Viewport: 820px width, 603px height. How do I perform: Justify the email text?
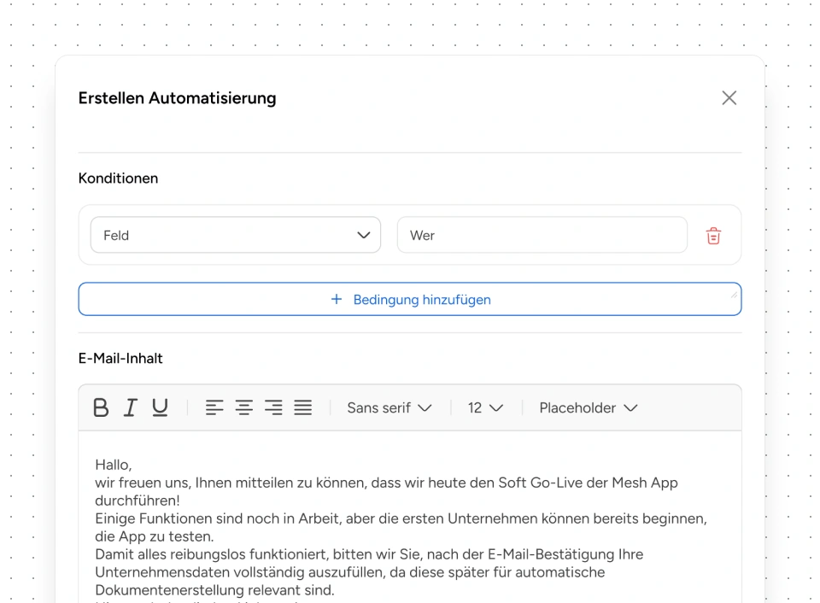(x=303, y=408)
